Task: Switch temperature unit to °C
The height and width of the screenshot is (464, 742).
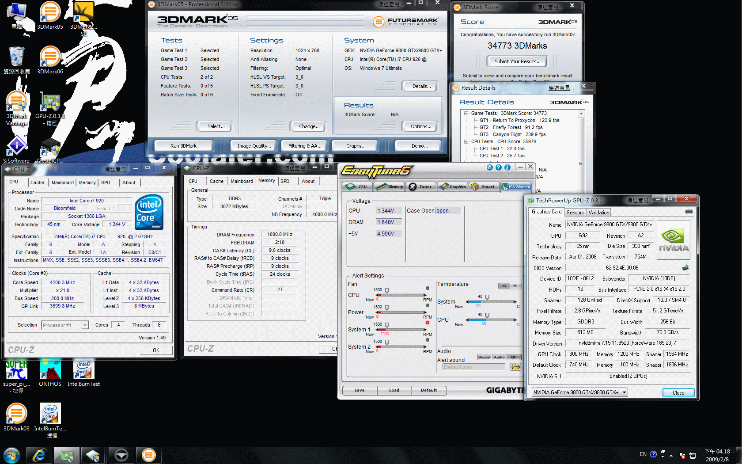Action: [504, 286]
